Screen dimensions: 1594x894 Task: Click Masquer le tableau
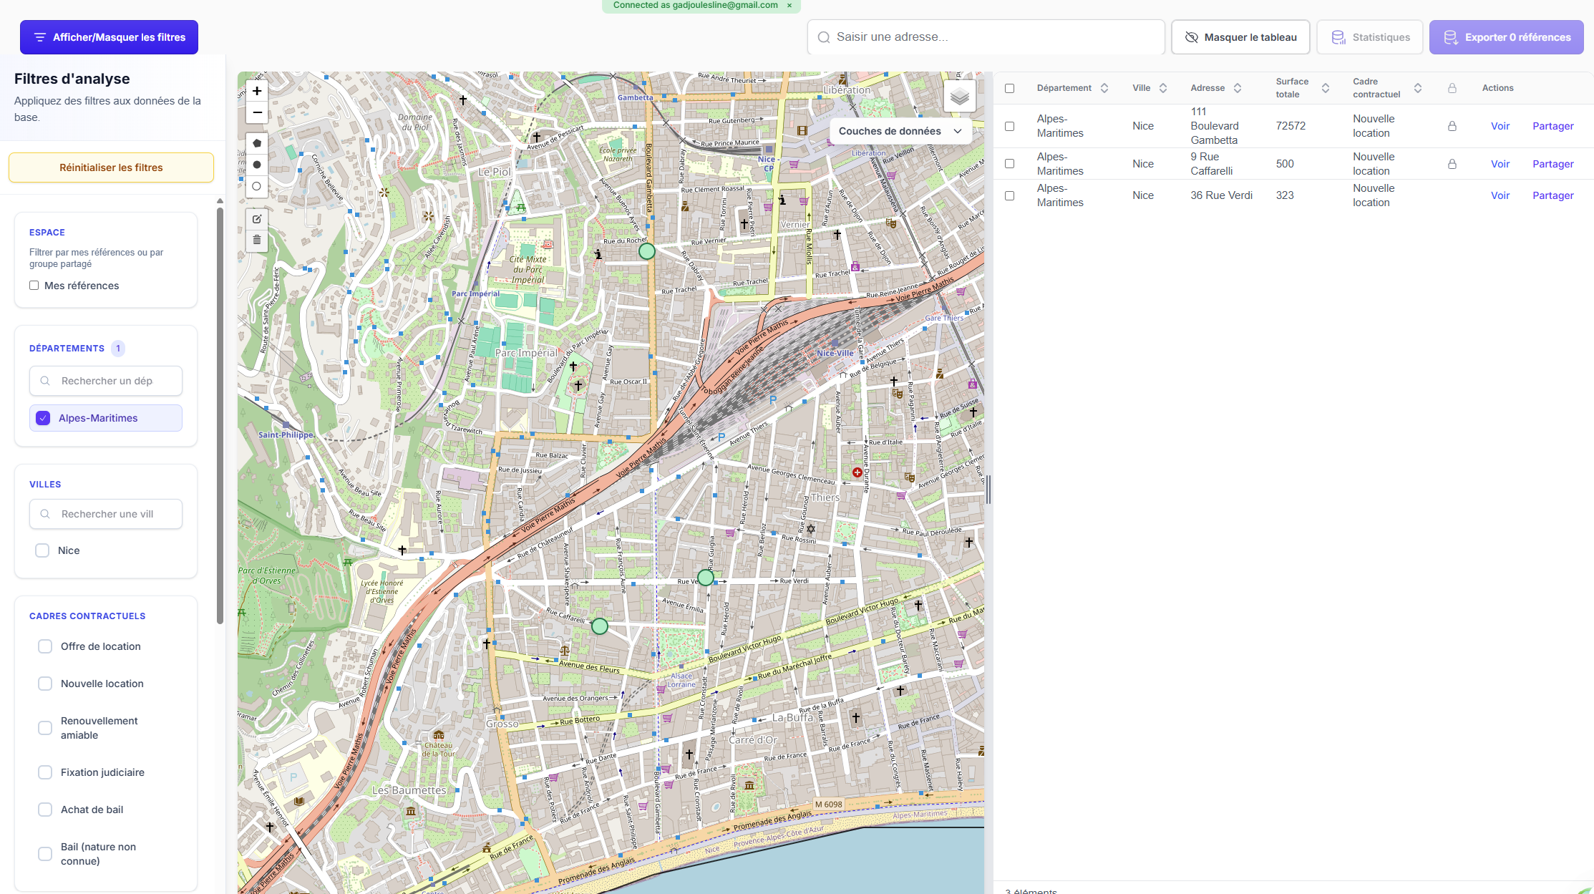tap(1240, 37)
